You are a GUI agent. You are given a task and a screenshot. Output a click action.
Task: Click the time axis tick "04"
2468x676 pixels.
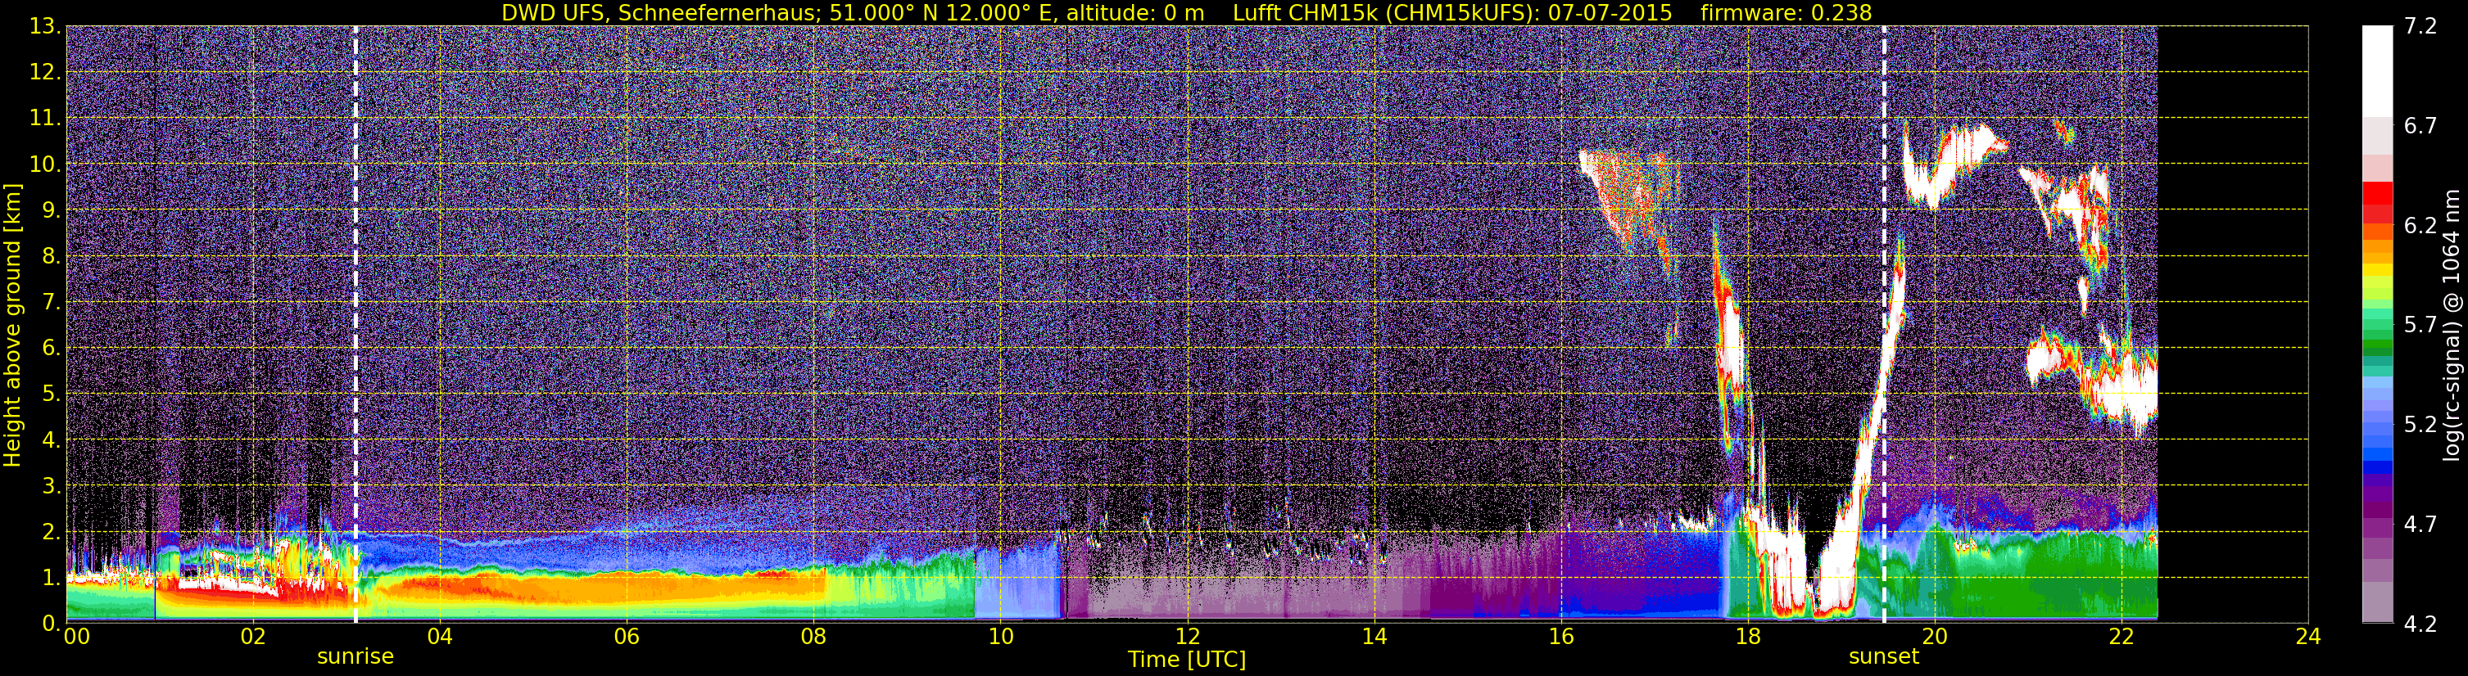pos(440,637)
